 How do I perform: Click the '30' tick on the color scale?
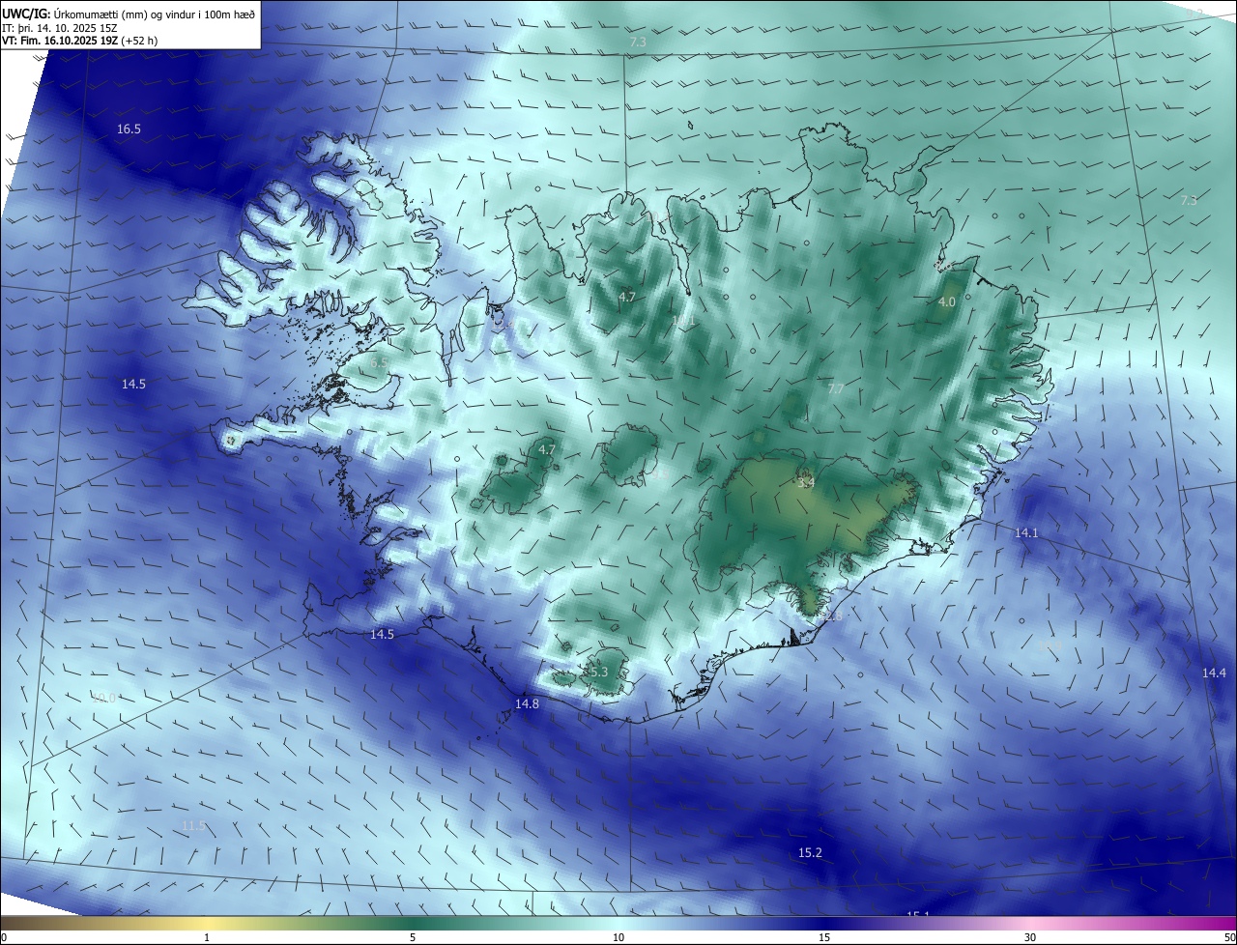(x=1030, y=938)
